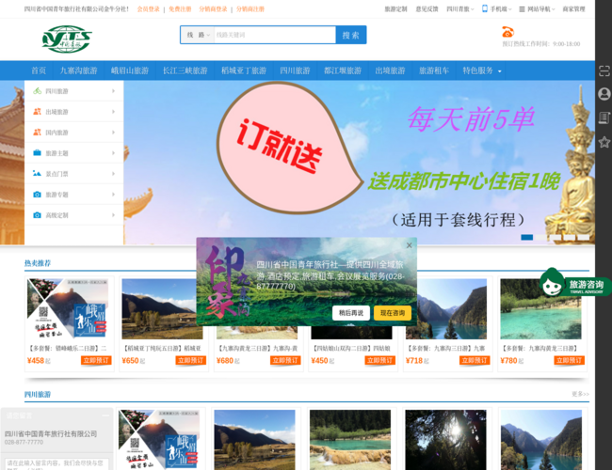Image resolution: width=612 pixels, height=470 pixels.
Task: Expand the 景点门票 sidebar category arrow
Action: click(113, 173)
